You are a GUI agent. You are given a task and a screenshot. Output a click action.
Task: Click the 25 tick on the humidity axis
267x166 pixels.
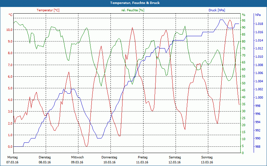(244, 118)
